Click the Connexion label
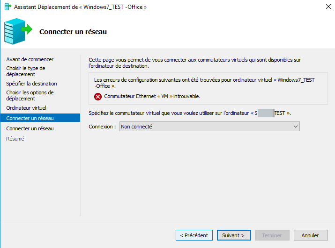The image size is (335, 248). coord(102,127)
